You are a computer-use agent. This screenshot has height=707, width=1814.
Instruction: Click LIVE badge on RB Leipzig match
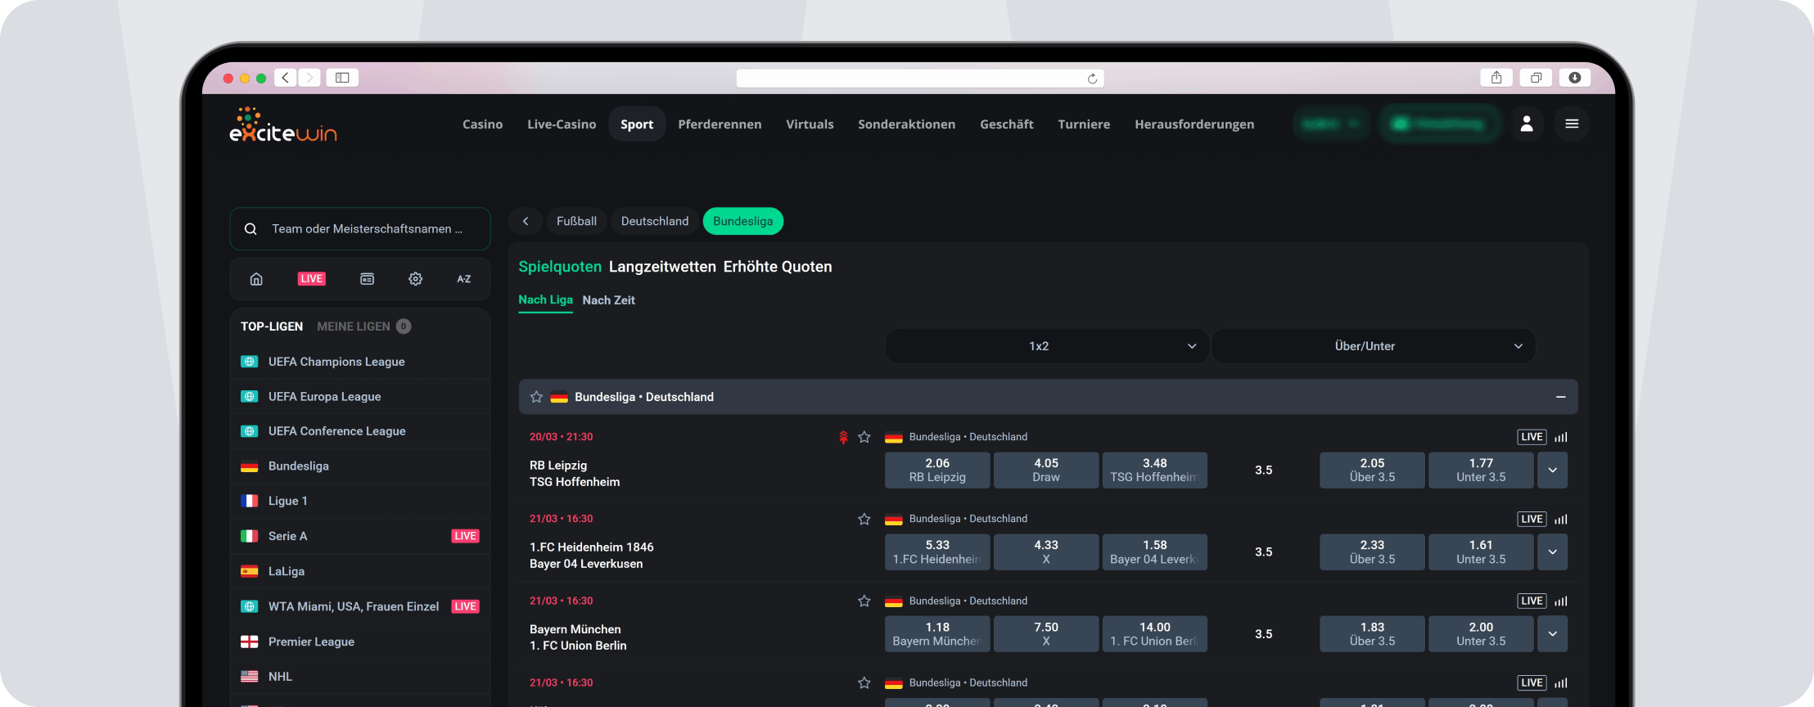coord(1532,437)
